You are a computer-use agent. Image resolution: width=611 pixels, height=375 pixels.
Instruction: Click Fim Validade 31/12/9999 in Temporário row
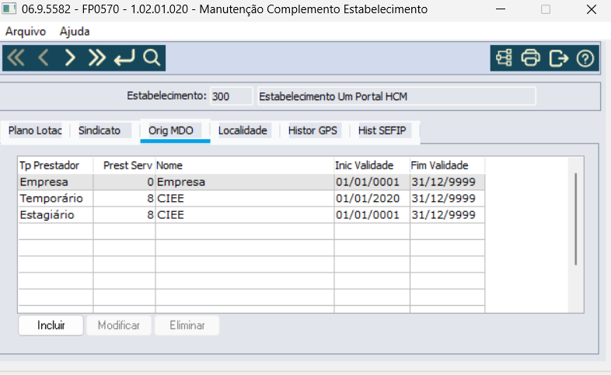pos(447,199)
